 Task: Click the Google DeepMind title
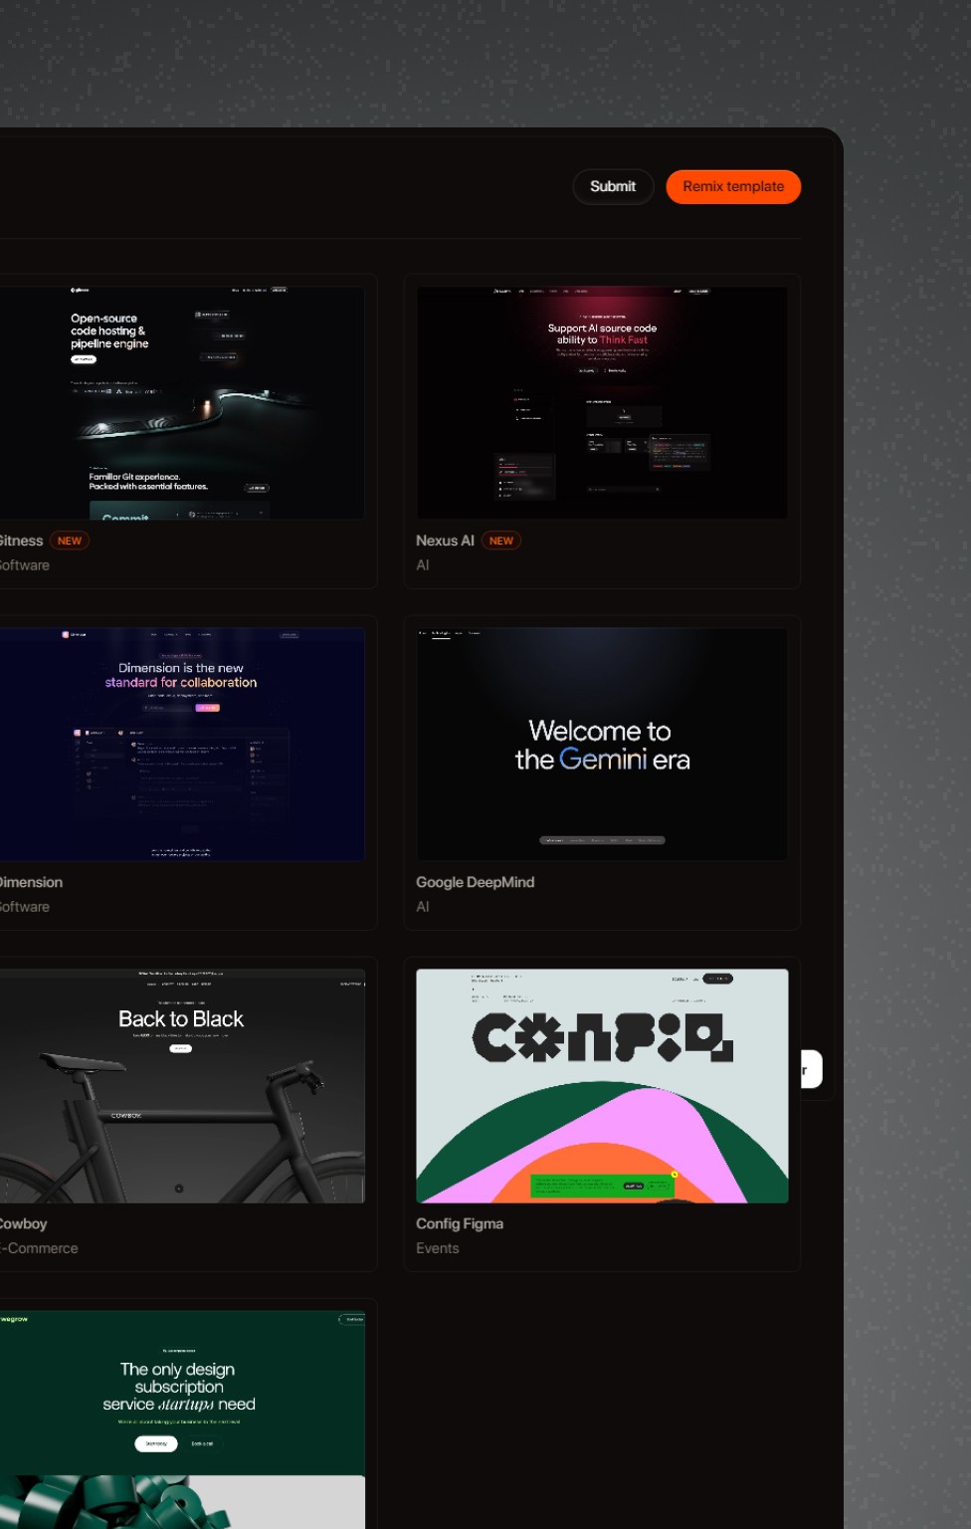[475, 882]
